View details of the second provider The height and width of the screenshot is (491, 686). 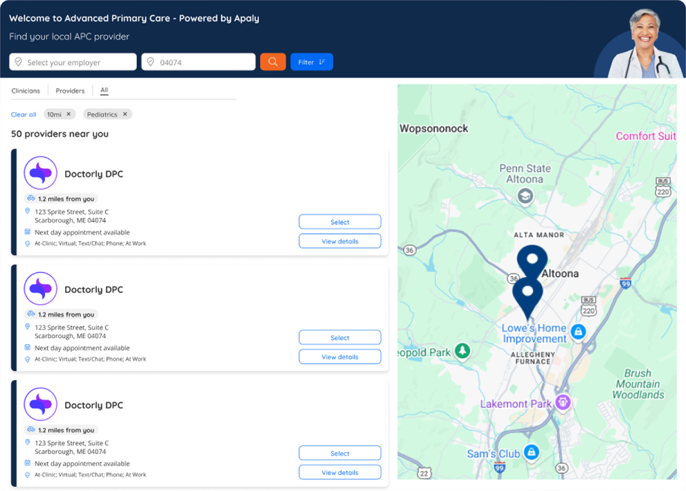coord(340,357)
